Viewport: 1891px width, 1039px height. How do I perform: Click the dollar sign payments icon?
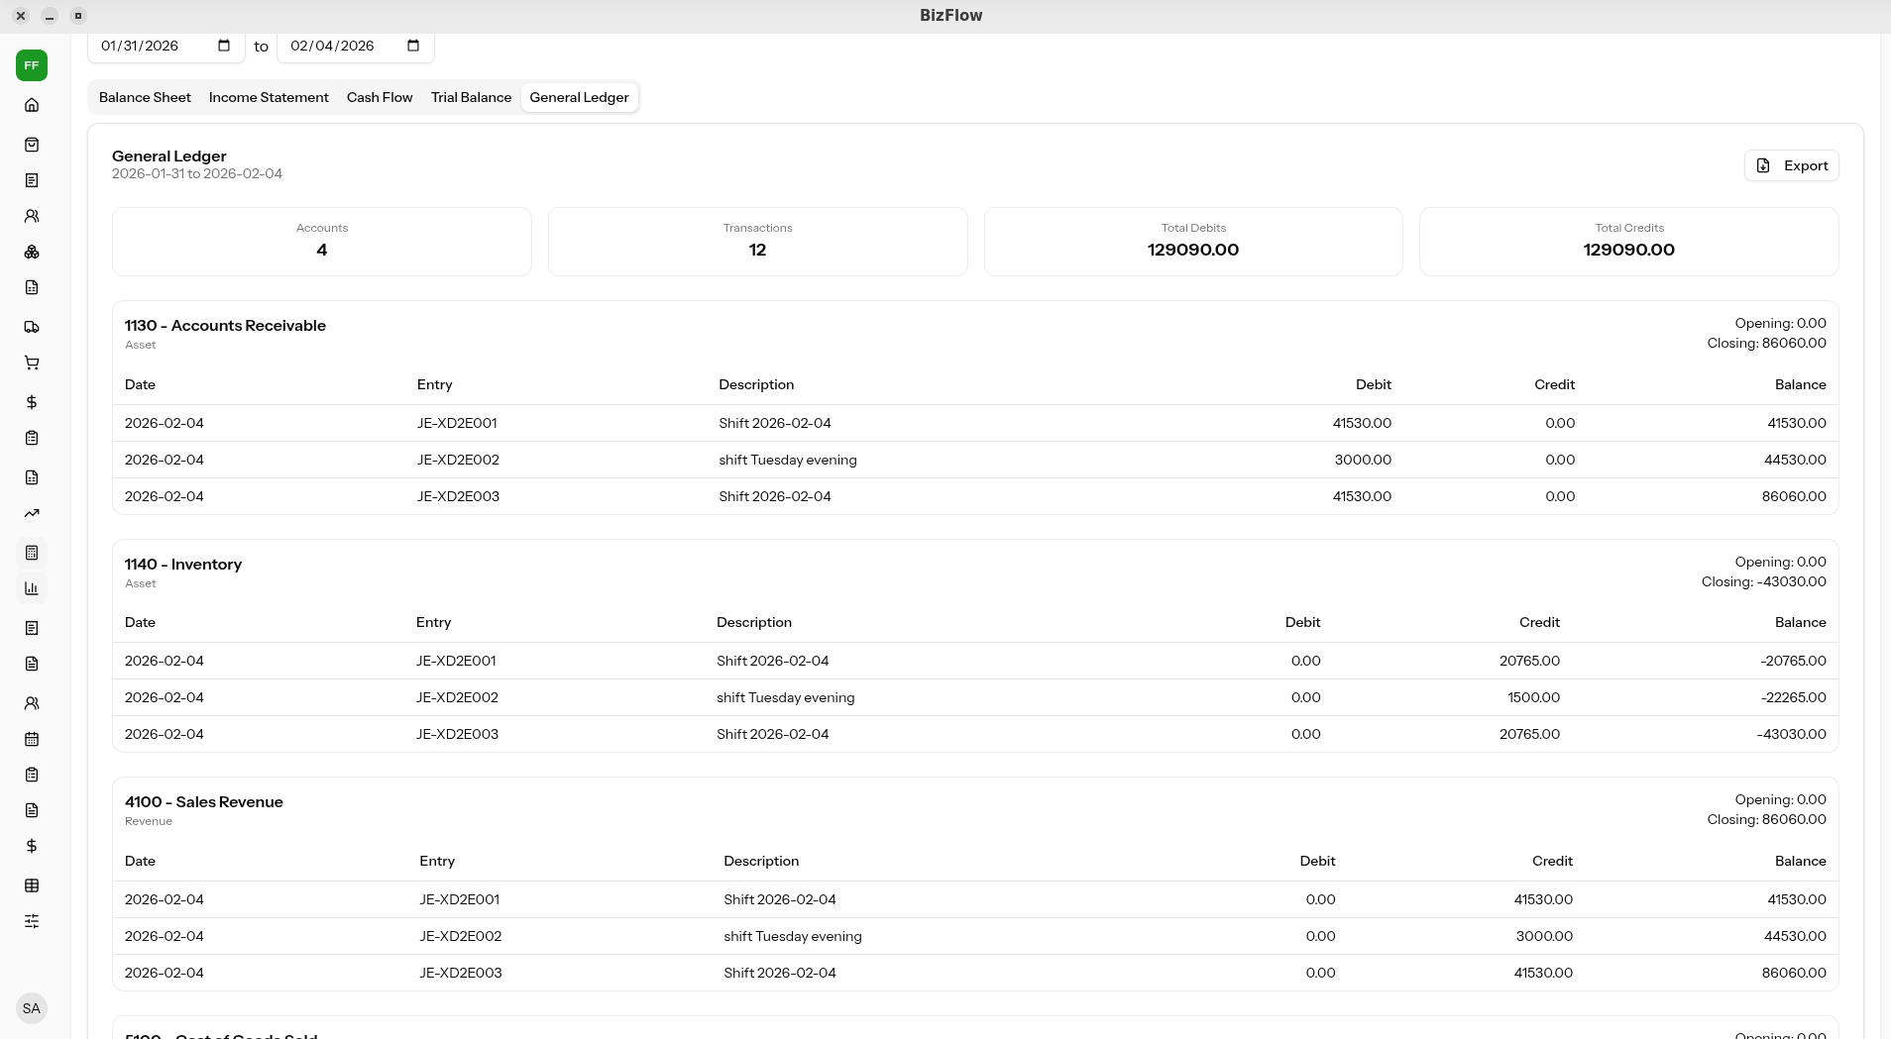pos(32,402)
